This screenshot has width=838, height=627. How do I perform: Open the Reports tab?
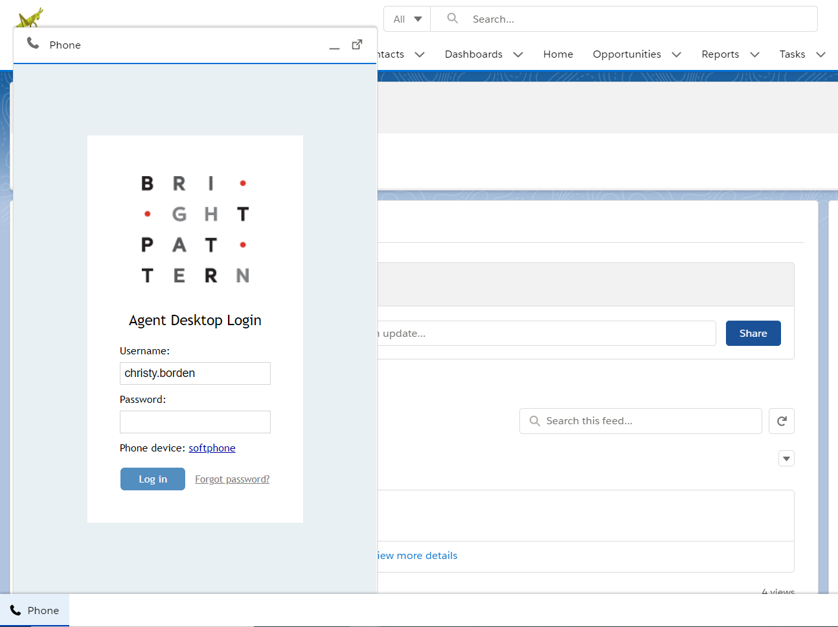720,54
